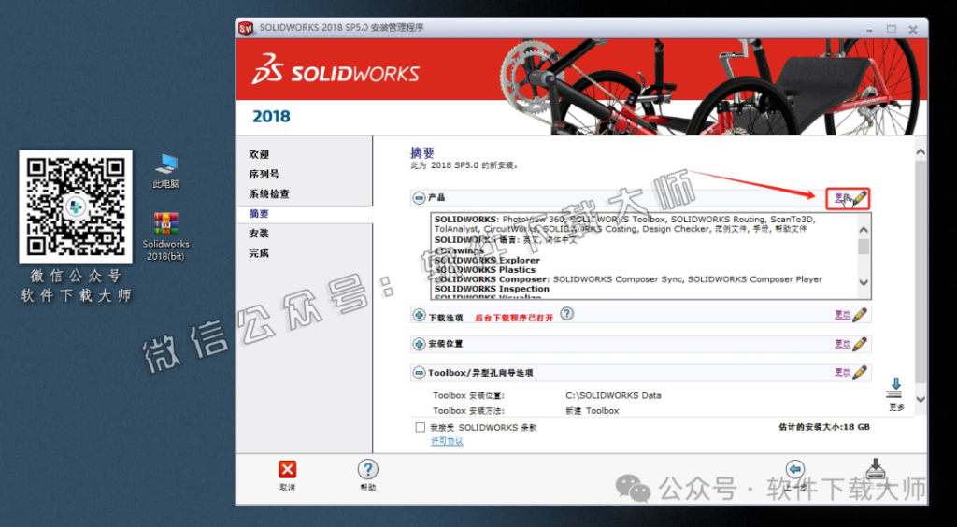Click Change link for Products

842,198
